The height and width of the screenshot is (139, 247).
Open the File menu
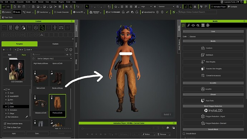tap(2, 2)
